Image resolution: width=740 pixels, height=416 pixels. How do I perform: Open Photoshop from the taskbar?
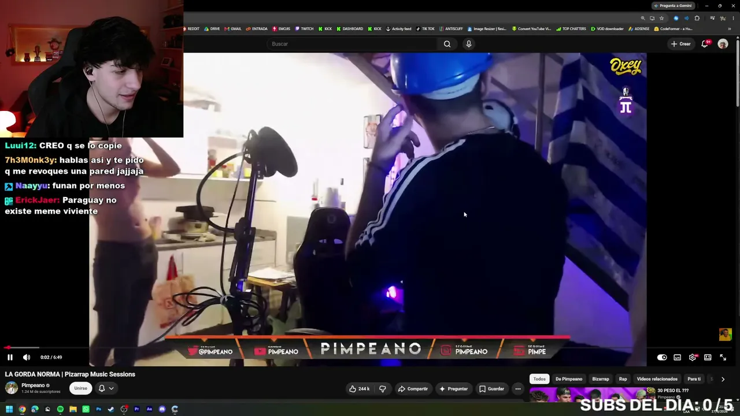[98, 409]
